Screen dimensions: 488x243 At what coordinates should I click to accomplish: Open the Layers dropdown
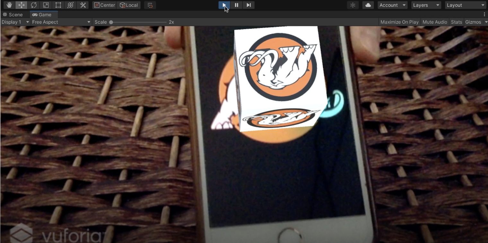pos(426,5)
